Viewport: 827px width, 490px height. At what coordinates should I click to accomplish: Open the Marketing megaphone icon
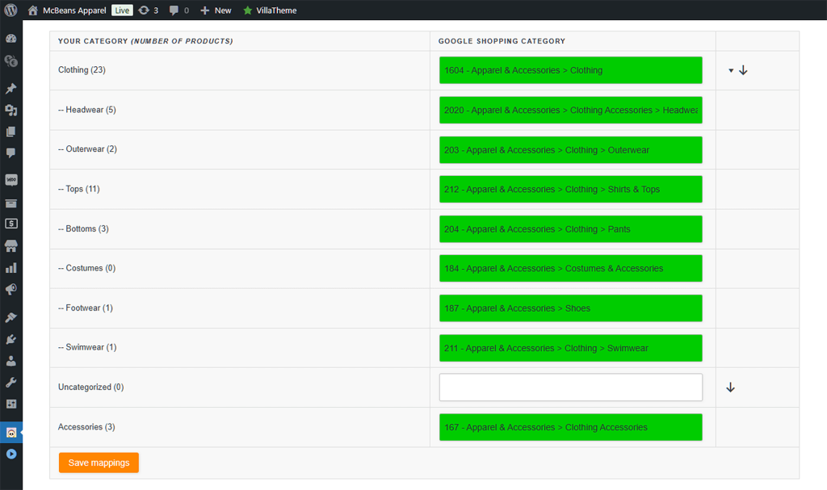pos(11,289)
